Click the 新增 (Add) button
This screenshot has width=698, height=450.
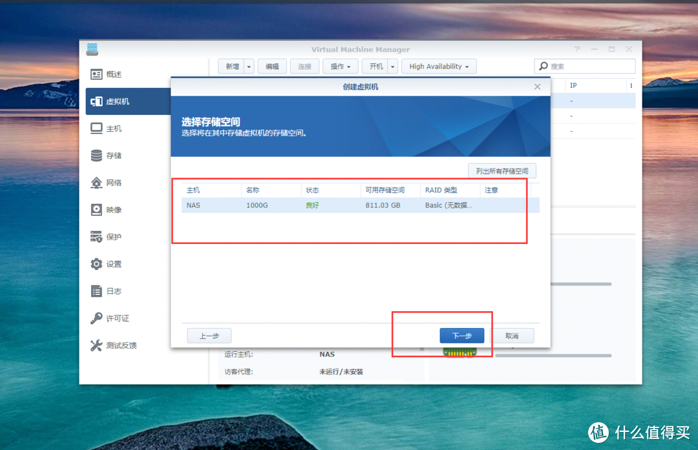(232, 66)
